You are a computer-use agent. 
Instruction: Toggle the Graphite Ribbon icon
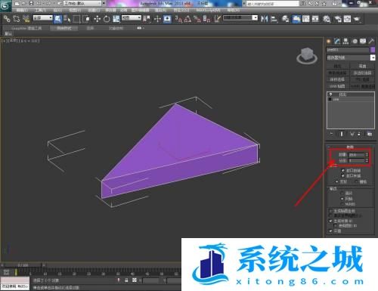click(x=296, y=19)
